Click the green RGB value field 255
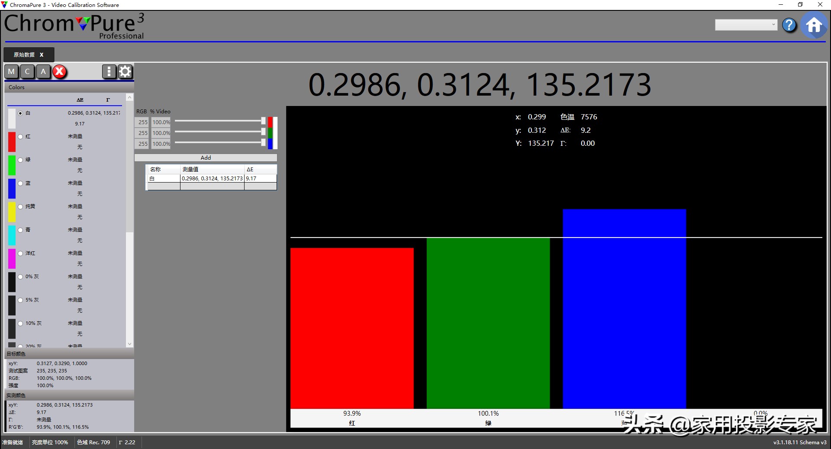The height and width of the screenshot is (449, 831). pyautogui.click(x=143, y=133)
